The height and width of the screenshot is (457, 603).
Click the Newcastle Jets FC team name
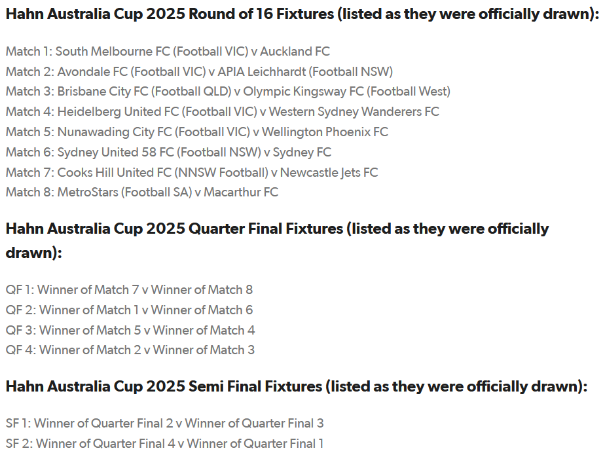329,172
